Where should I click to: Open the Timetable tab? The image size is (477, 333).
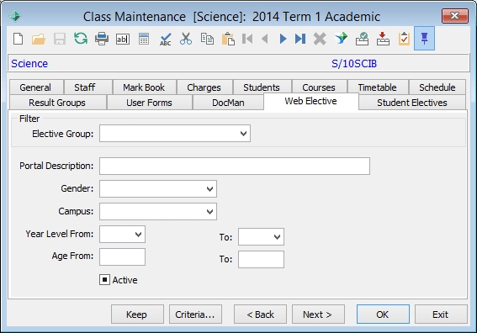tap(377, 87)
